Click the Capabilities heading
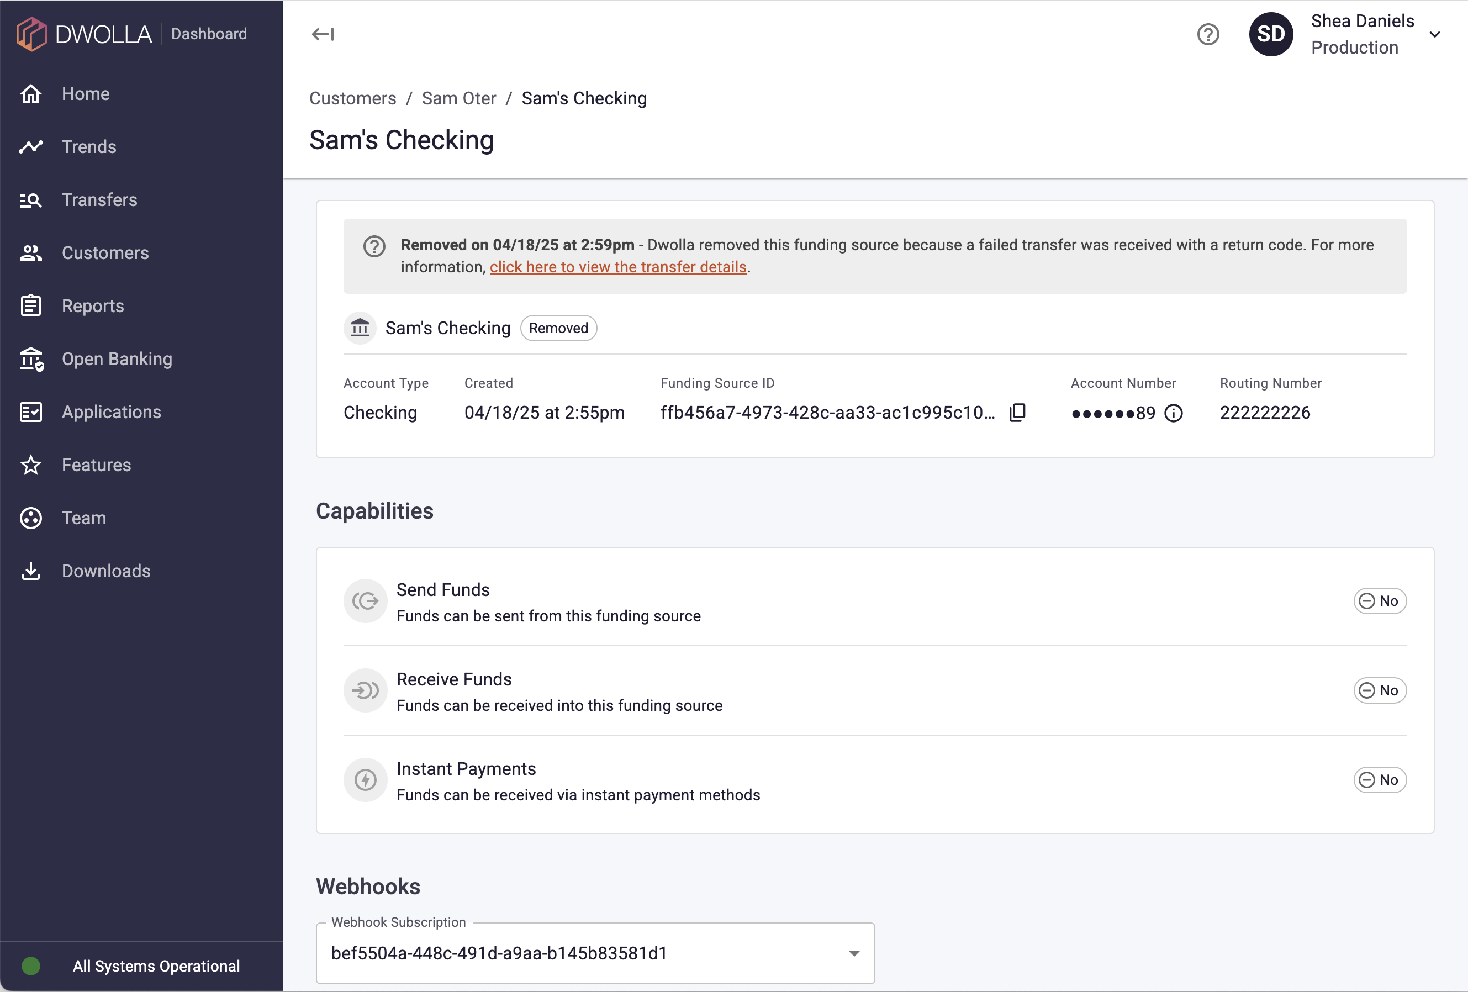 [x=374, y=510]
